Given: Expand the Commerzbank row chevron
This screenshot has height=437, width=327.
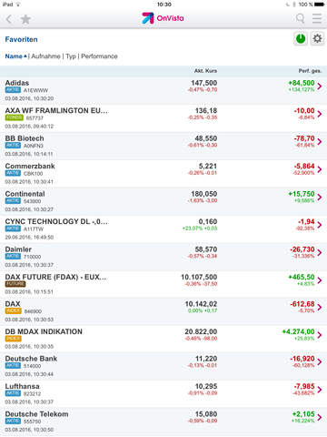Looking at the screenshot, I should click(320, 169).
